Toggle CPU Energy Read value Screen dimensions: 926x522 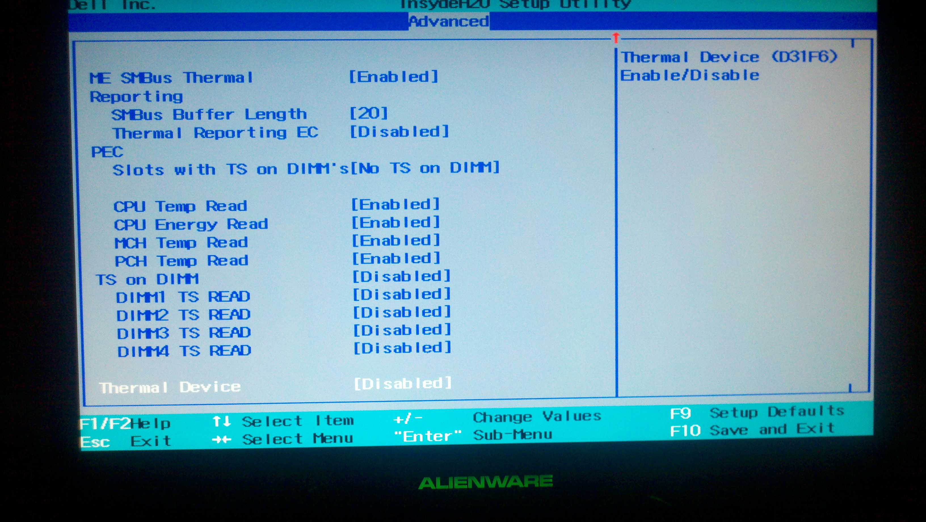[395, 222]
